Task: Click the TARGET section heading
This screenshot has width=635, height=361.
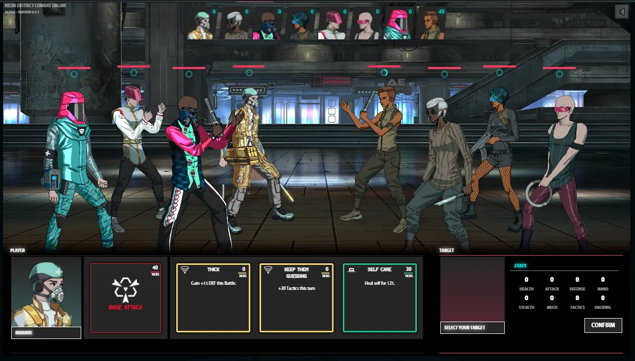Action: (446, 251)
